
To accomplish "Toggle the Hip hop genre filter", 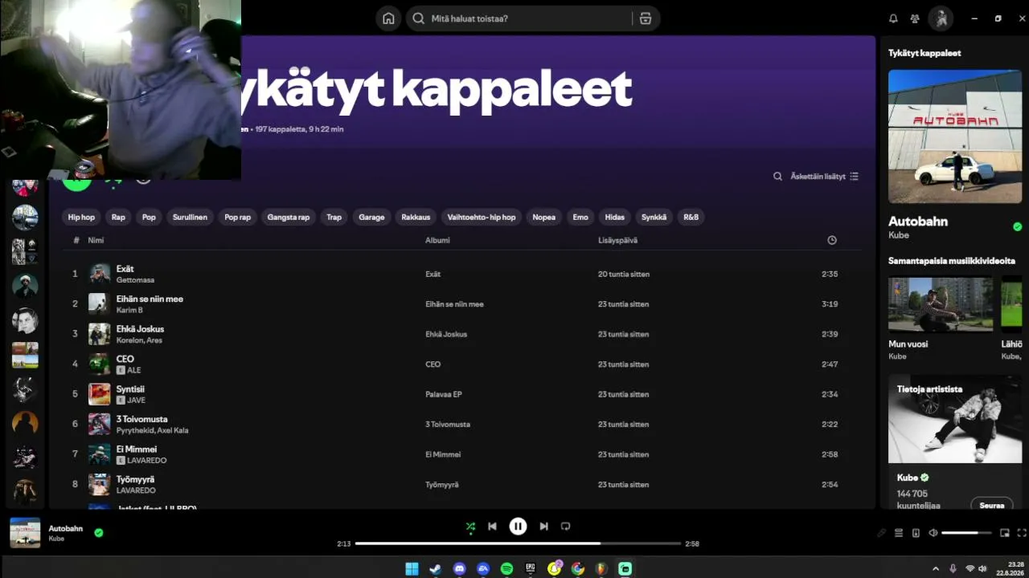I will [81, 217].
